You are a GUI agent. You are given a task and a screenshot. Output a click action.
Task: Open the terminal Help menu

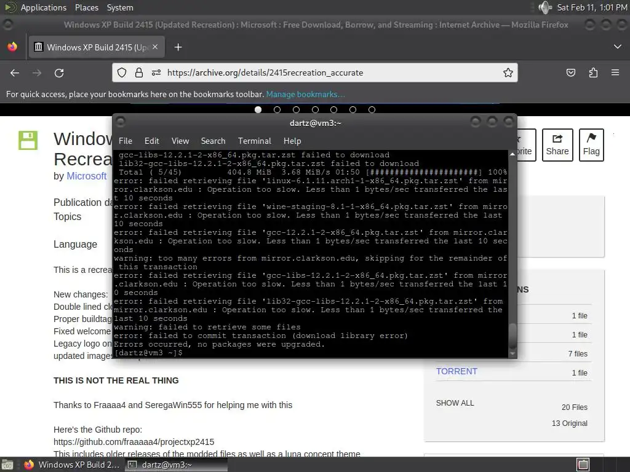click(x=292, y=141)
